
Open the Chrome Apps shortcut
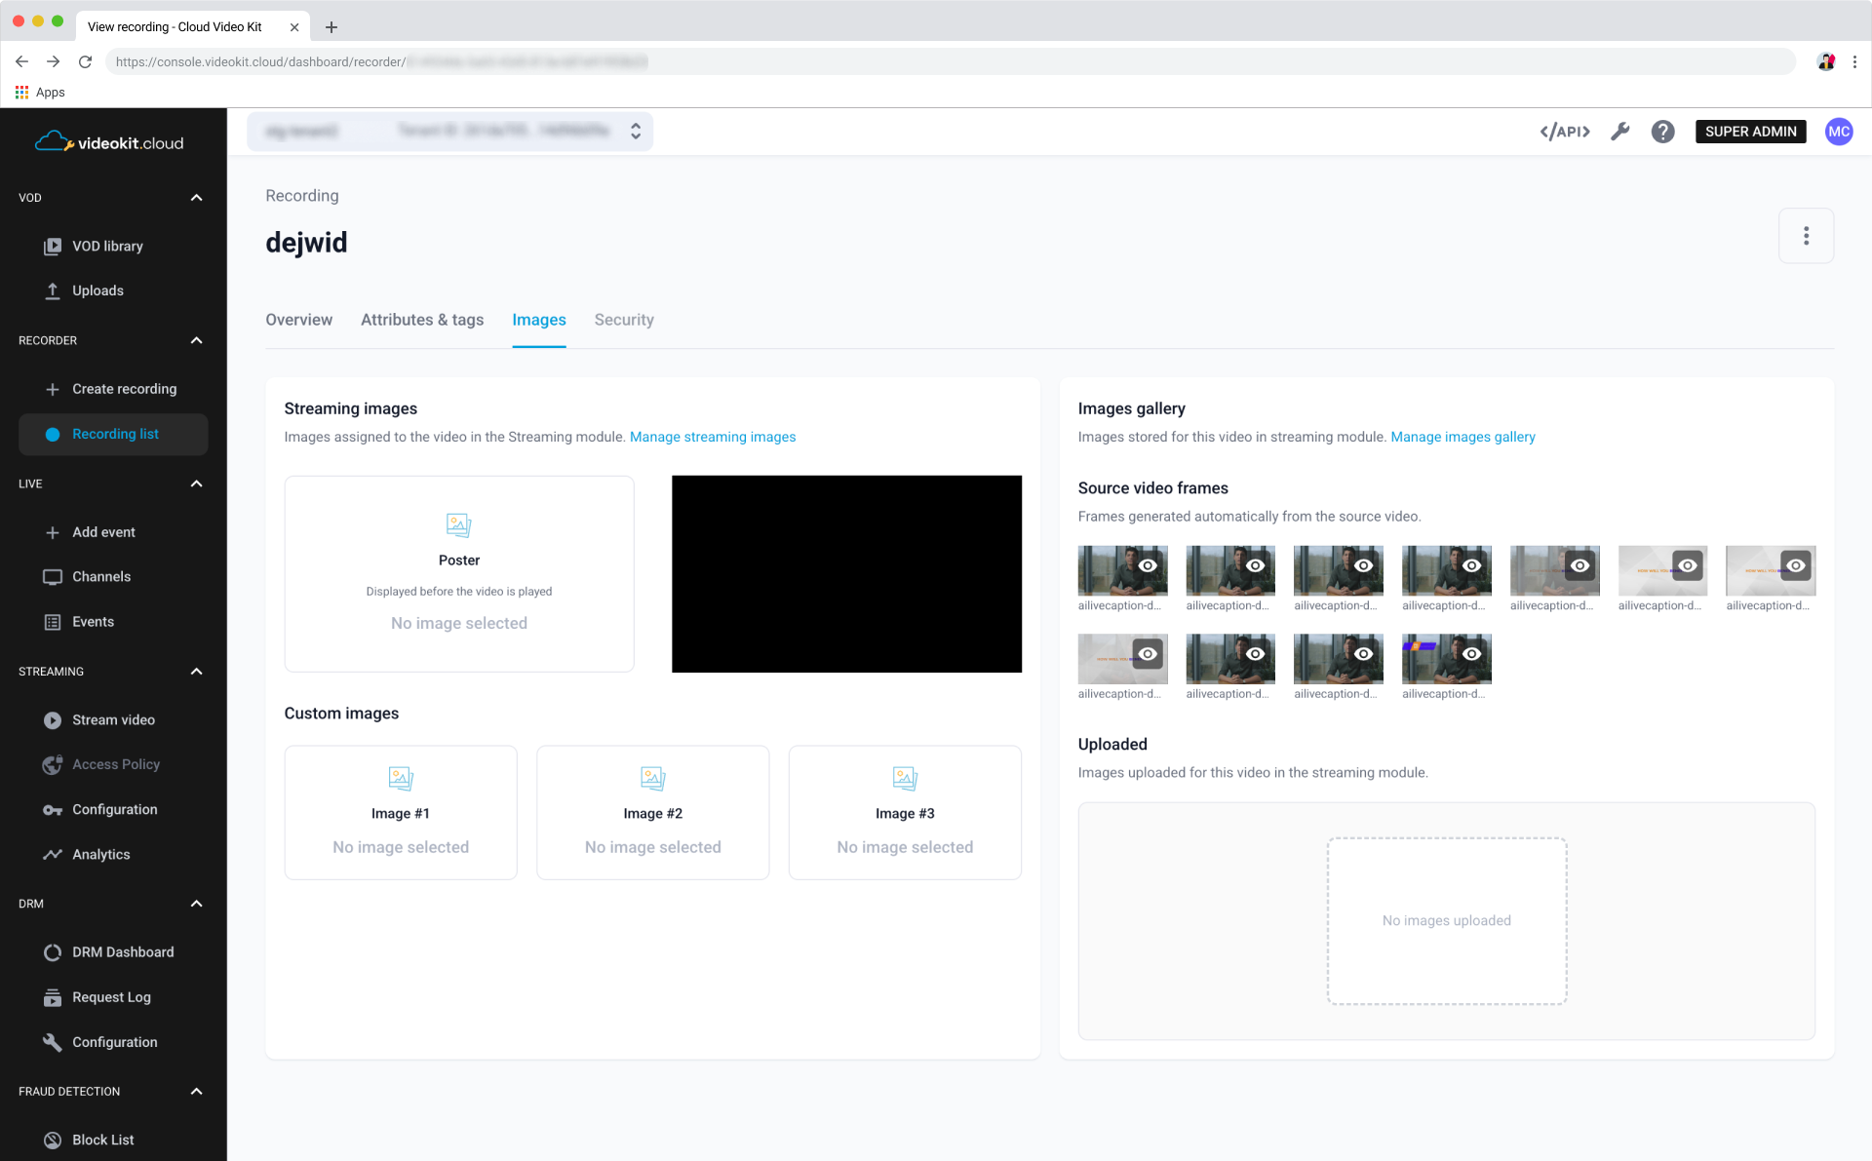(x=40, y=93)
